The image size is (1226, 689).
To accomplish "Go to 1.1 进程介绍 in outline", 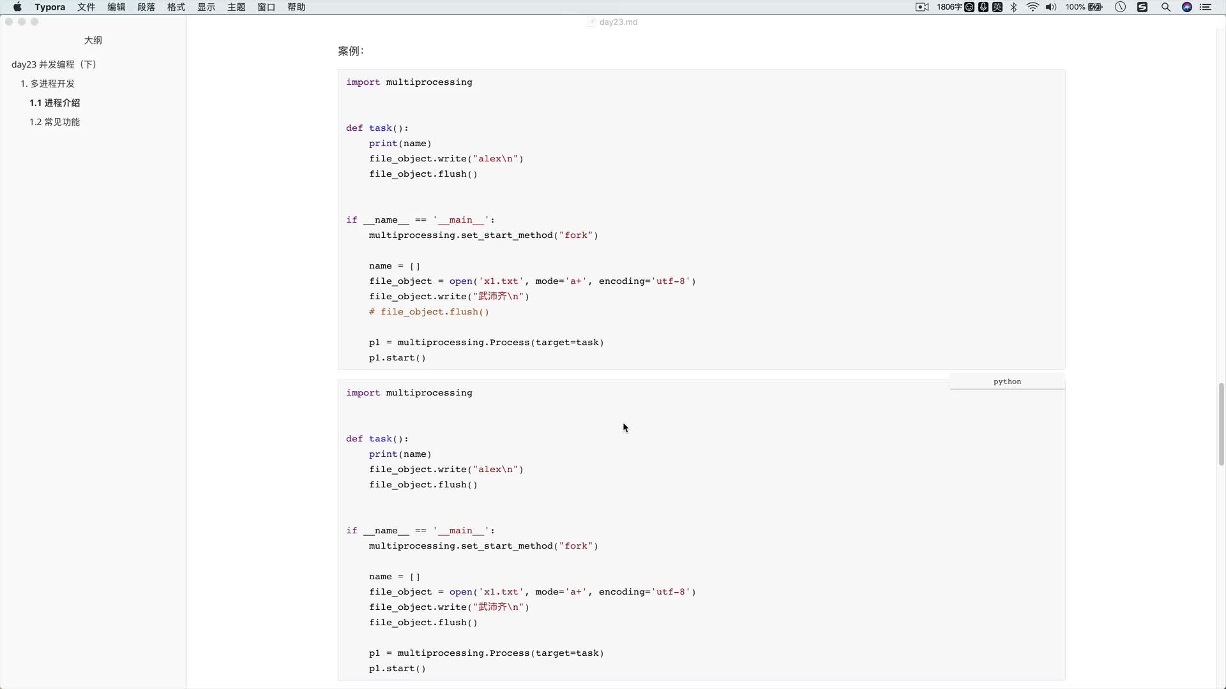I will point(54,103).
